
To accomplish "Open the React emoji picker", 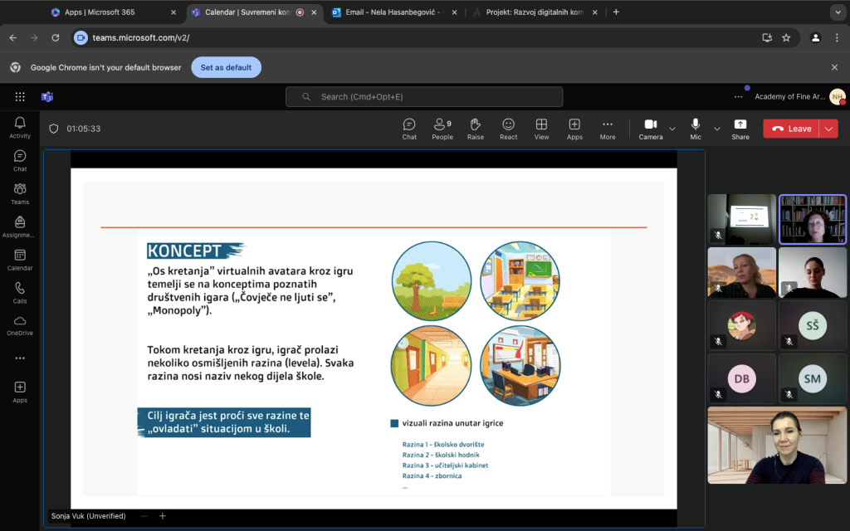I will click(508, 129).
